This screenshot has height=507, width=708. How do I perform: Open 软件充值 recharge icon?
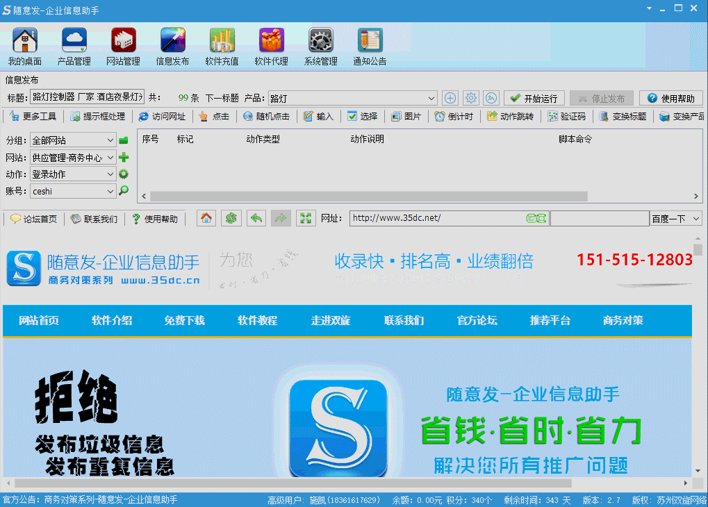(x=222, y=46)
